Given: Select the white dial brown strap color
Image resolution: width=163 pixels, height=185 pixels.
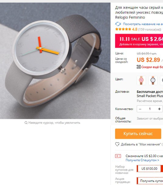Looking at the screenshot, I should pyautogui.click(x=153, y=80).
